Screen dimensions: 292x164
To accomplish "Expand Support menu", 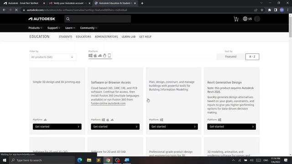I will tap(54, 28).
